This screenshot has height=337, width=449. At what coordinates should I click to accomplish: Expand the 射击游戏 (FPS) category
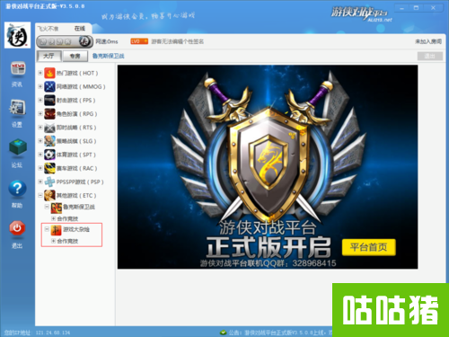pyautogui.click(x=40, y=100)
